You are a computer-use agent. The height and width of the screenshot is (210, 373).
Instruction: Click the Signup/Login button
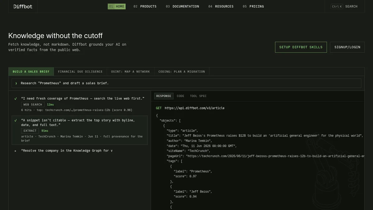pos(347,47)
